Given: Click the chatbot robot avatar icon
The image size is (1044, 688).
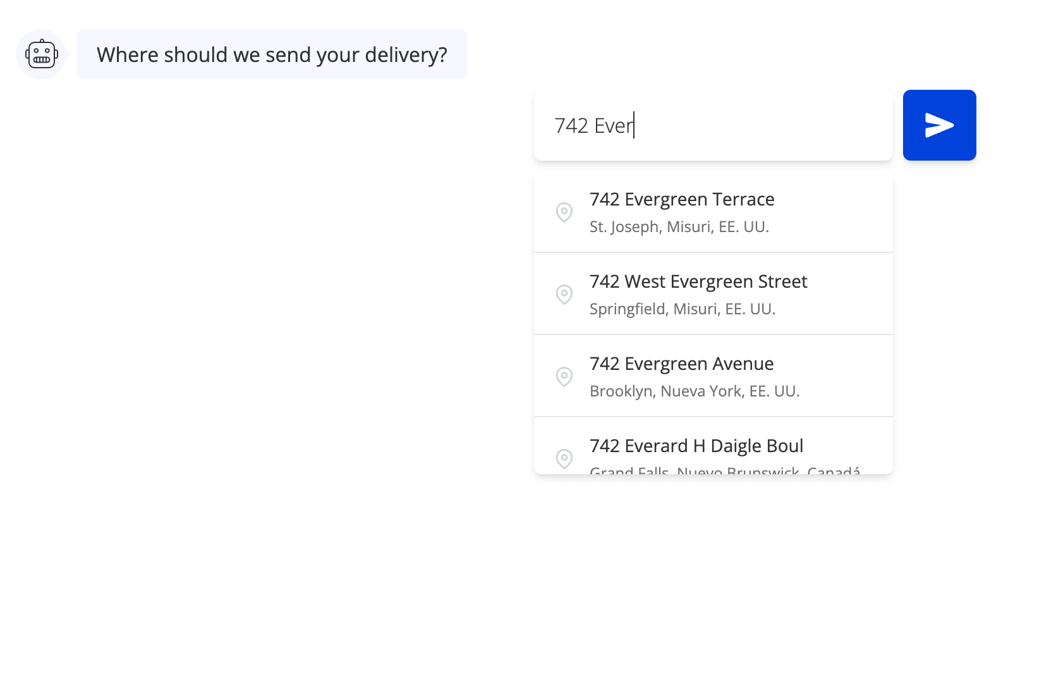Looking at the screenshot, I should [42, 54].
